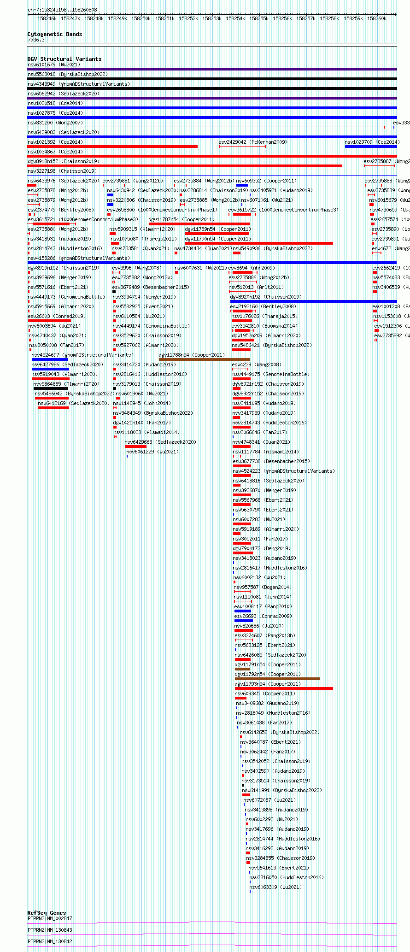This screenshot has width=410, height=952.
Task: Click nsv831200 (Wong2007) label
Action: (x=55, y=123)
